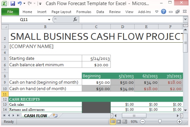Switch to the Review tab
This screenshot has height=127, width=190.
pos(115,12)
